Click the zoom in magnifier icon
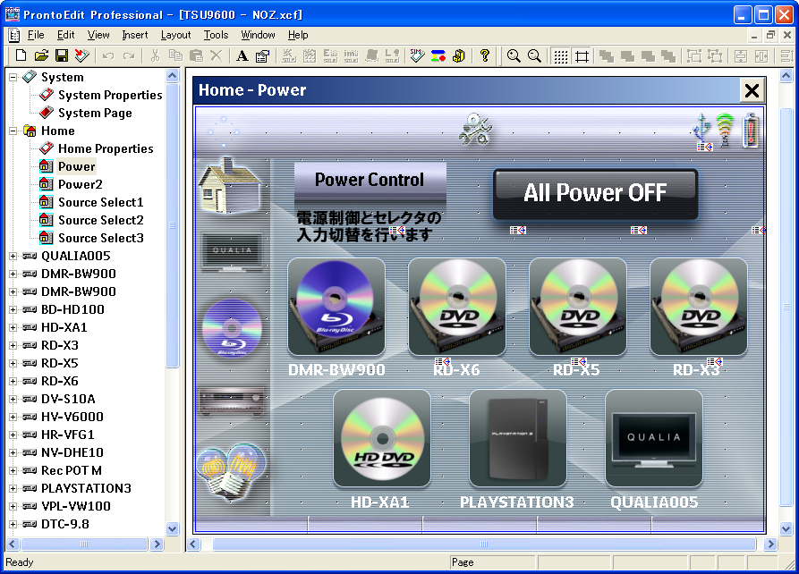 [514, 55]
